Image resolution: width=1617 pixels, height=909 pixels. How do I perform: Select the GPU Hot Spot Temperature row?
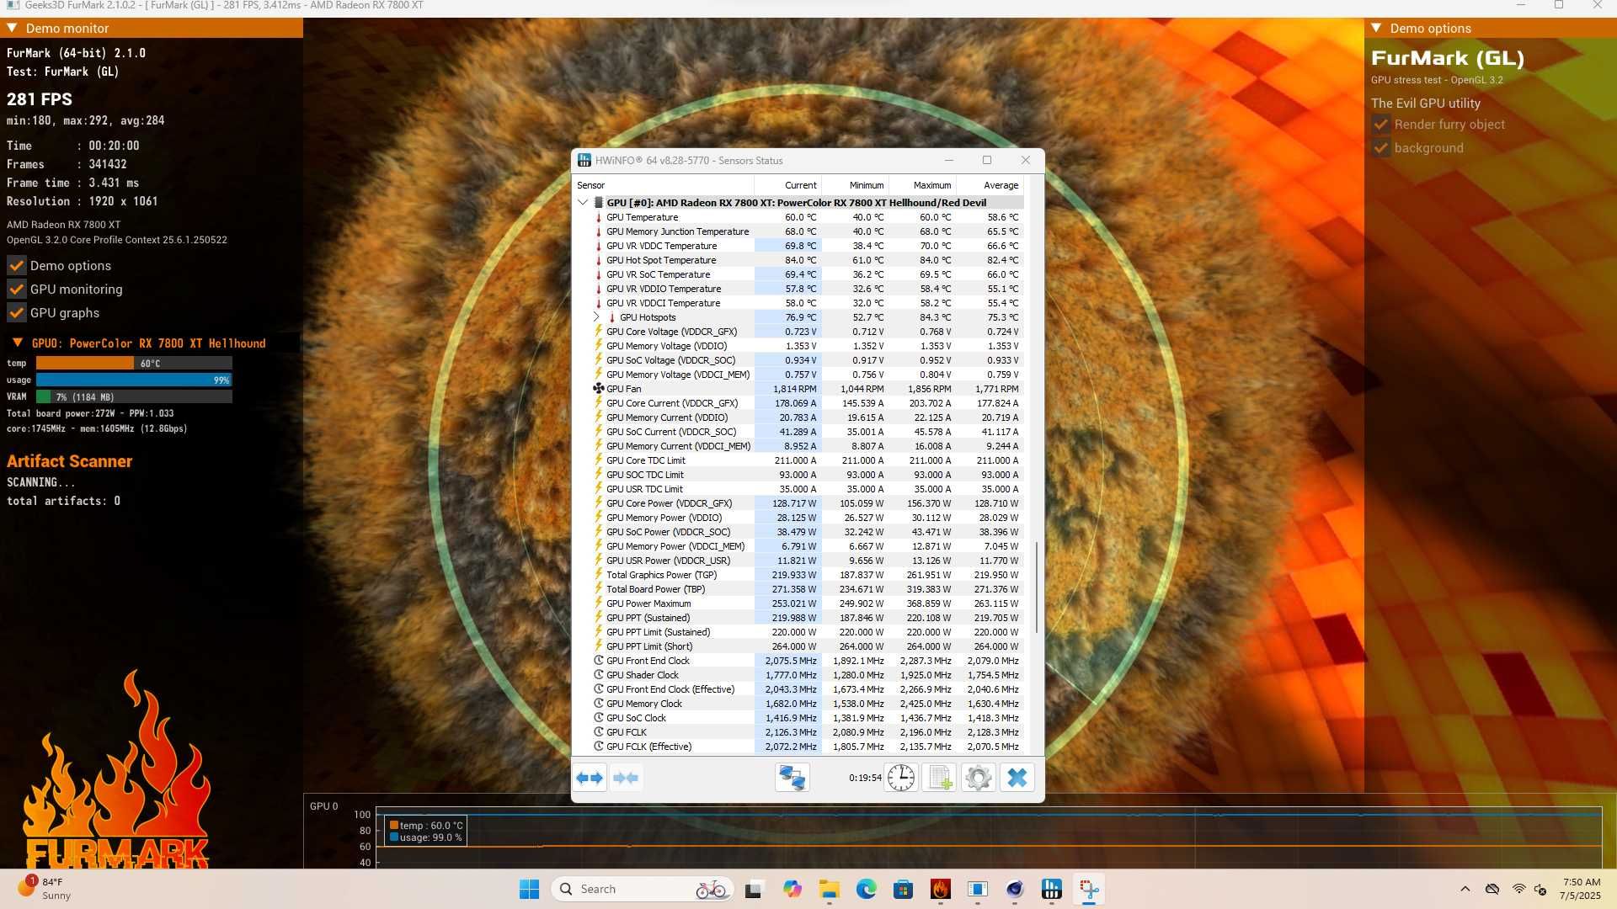tap(798, 260)
